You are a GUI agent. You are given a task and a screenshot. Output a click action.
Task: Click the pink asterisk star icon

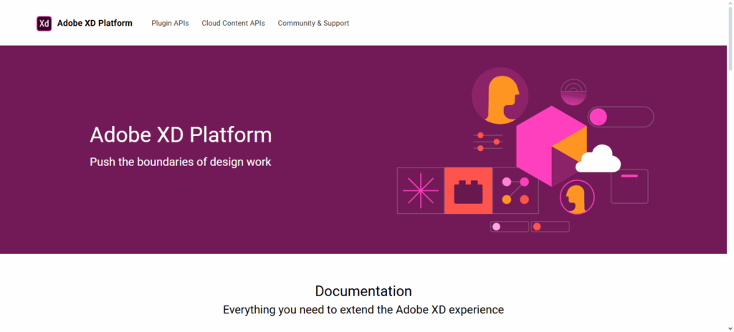(x=420, y=191)
